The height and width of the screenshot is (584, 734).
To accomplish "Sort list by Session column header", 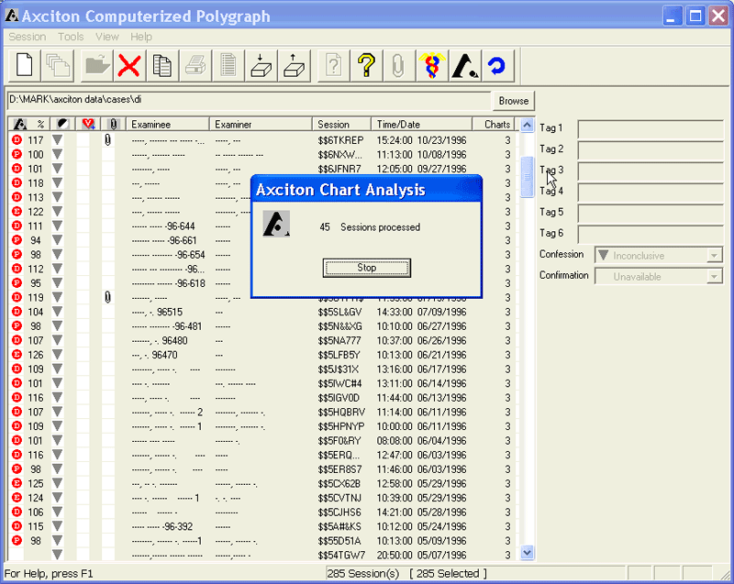I will click(x=341, y=125).
